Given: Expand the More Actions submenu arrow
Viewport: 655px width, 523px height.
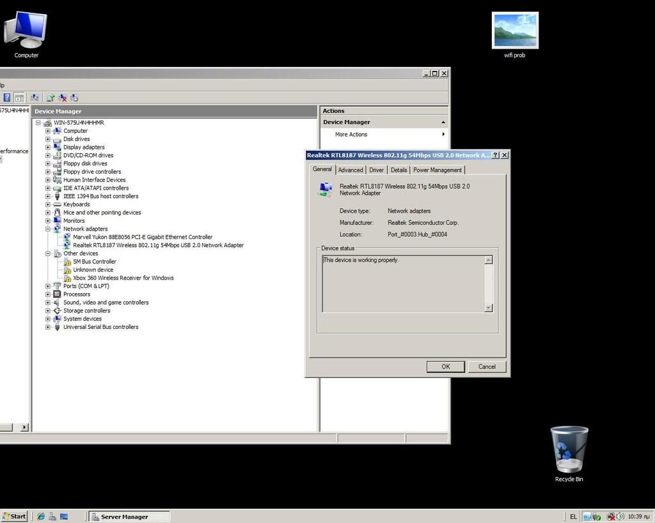Looking at the screenshot, I should click(x=443, y=135).
